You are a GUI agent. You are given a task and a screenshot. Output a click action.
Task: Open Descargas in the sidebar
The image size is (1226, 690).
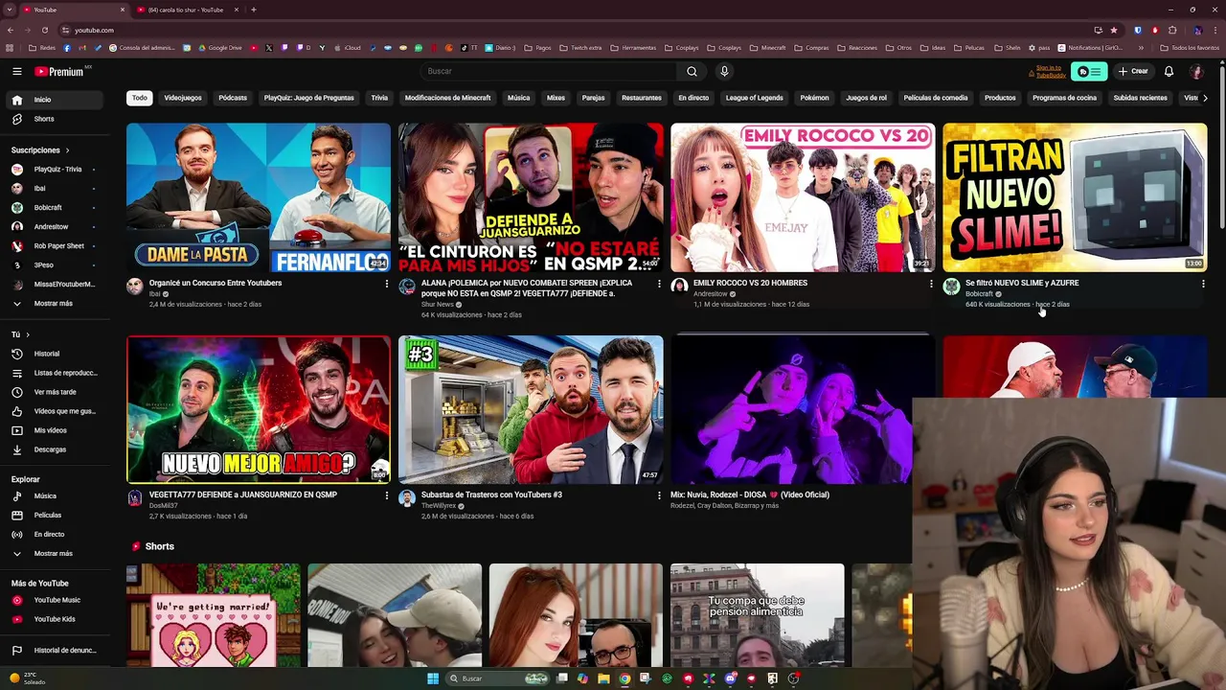[55, 449]
